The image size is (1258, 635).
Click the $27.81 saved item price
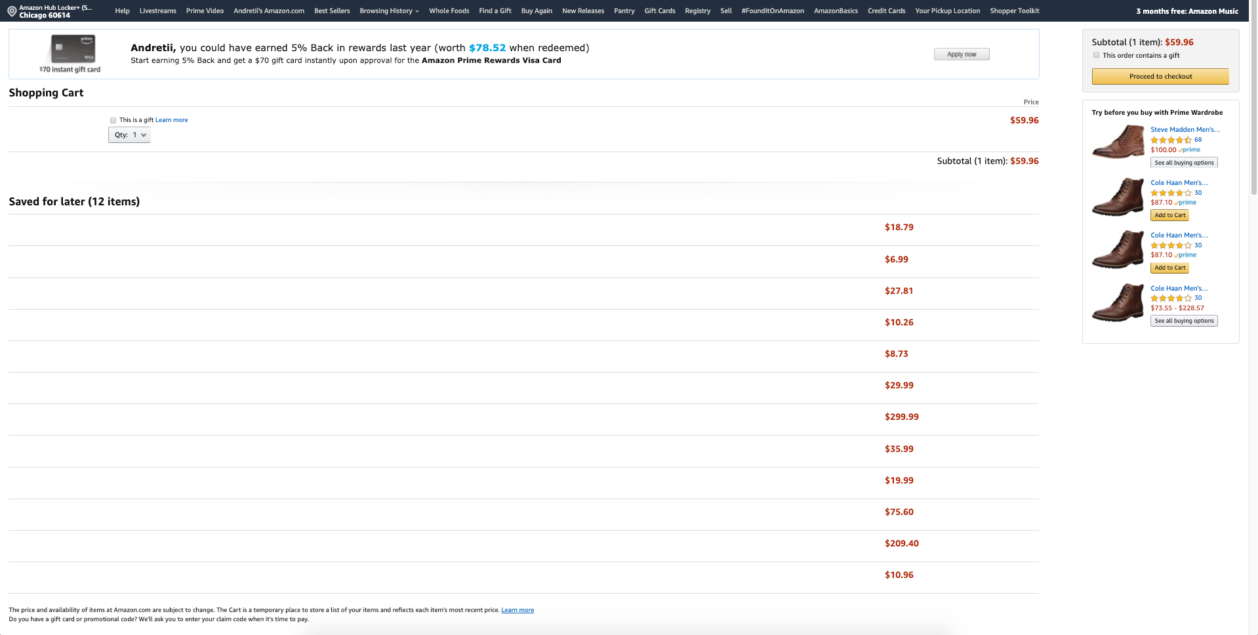(x=899, y=291)
